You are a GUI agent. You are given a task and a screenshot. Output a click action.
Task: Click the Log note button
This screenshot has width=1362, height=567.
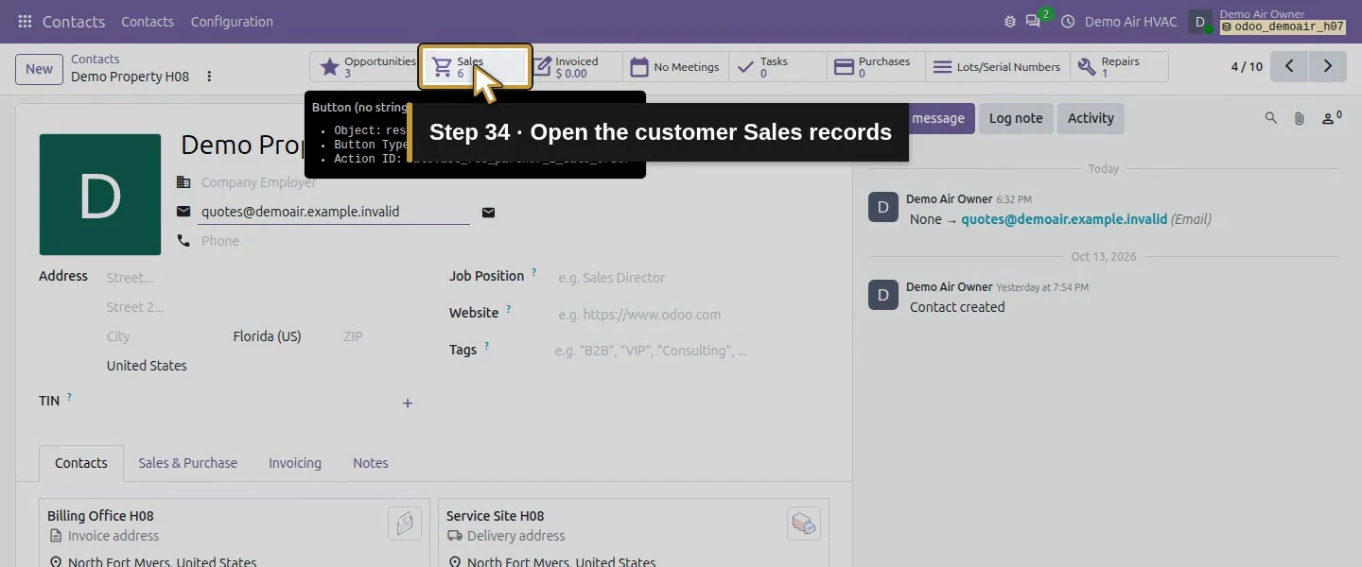pos(1016,118)
